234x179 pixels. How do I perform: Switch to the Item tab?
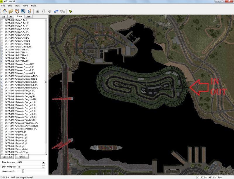click(x=28, y=17)
